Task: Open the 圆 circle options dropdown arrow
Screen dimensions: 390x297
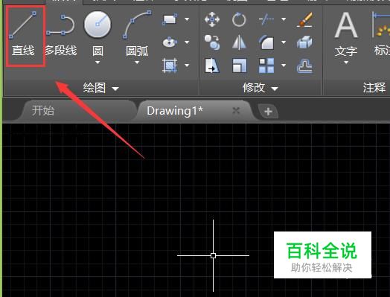Action: coord(97,63)
